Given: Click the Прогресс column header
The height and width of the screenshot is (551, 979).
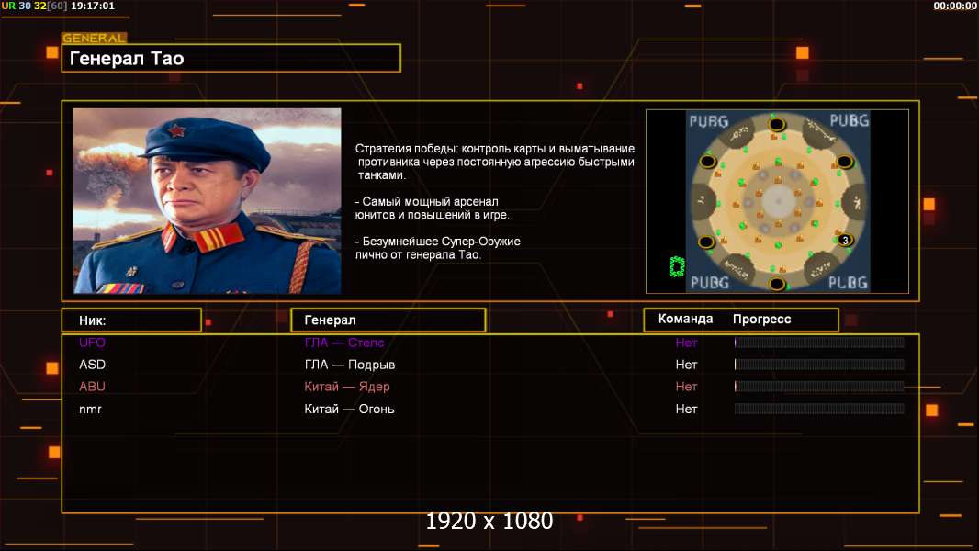Looking at the screenshot, I should pyautogui.click(x=761, y=319).
